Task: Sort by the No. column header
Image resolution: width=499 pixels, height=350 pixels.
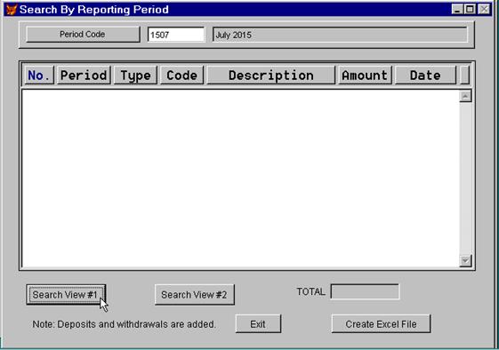Action: [39, 76]
